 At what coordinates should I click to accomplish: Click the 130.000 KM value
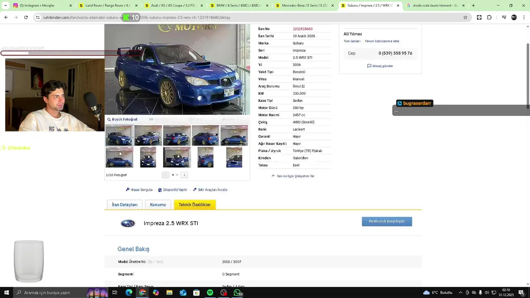coord(299,94)
